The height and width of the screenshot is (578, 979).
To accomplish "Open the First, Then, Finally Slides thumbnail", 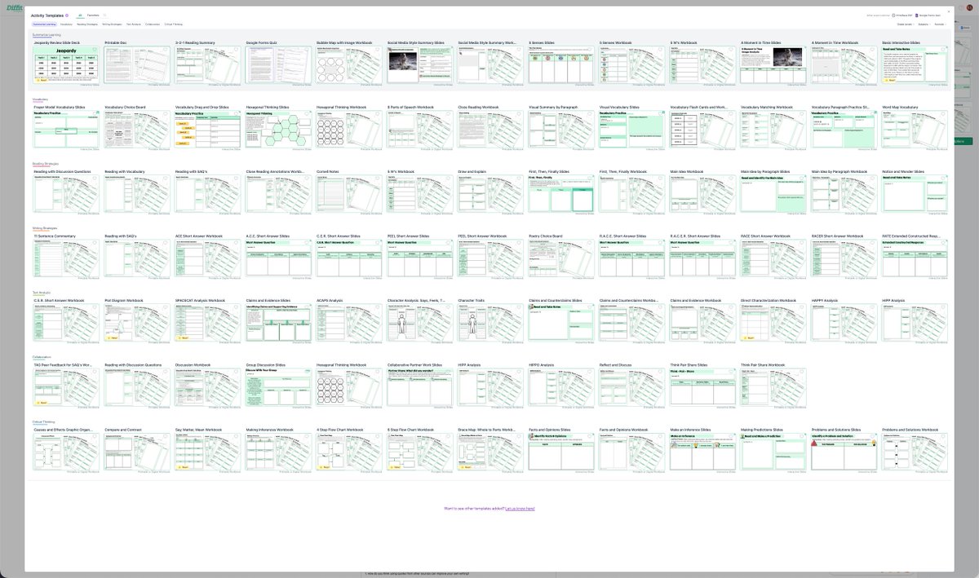I will click(561, 194).
